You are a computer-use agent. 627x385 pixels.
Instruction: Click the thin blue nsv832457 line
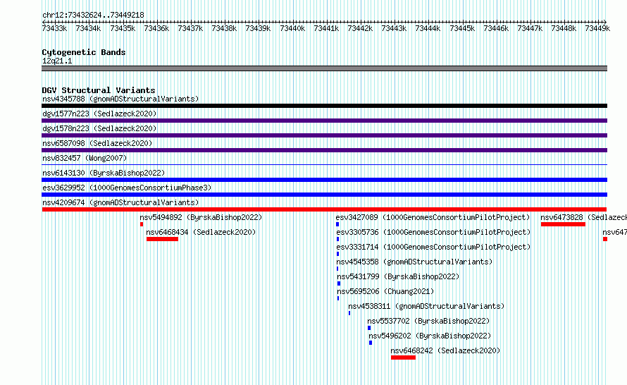coord(324,164)
